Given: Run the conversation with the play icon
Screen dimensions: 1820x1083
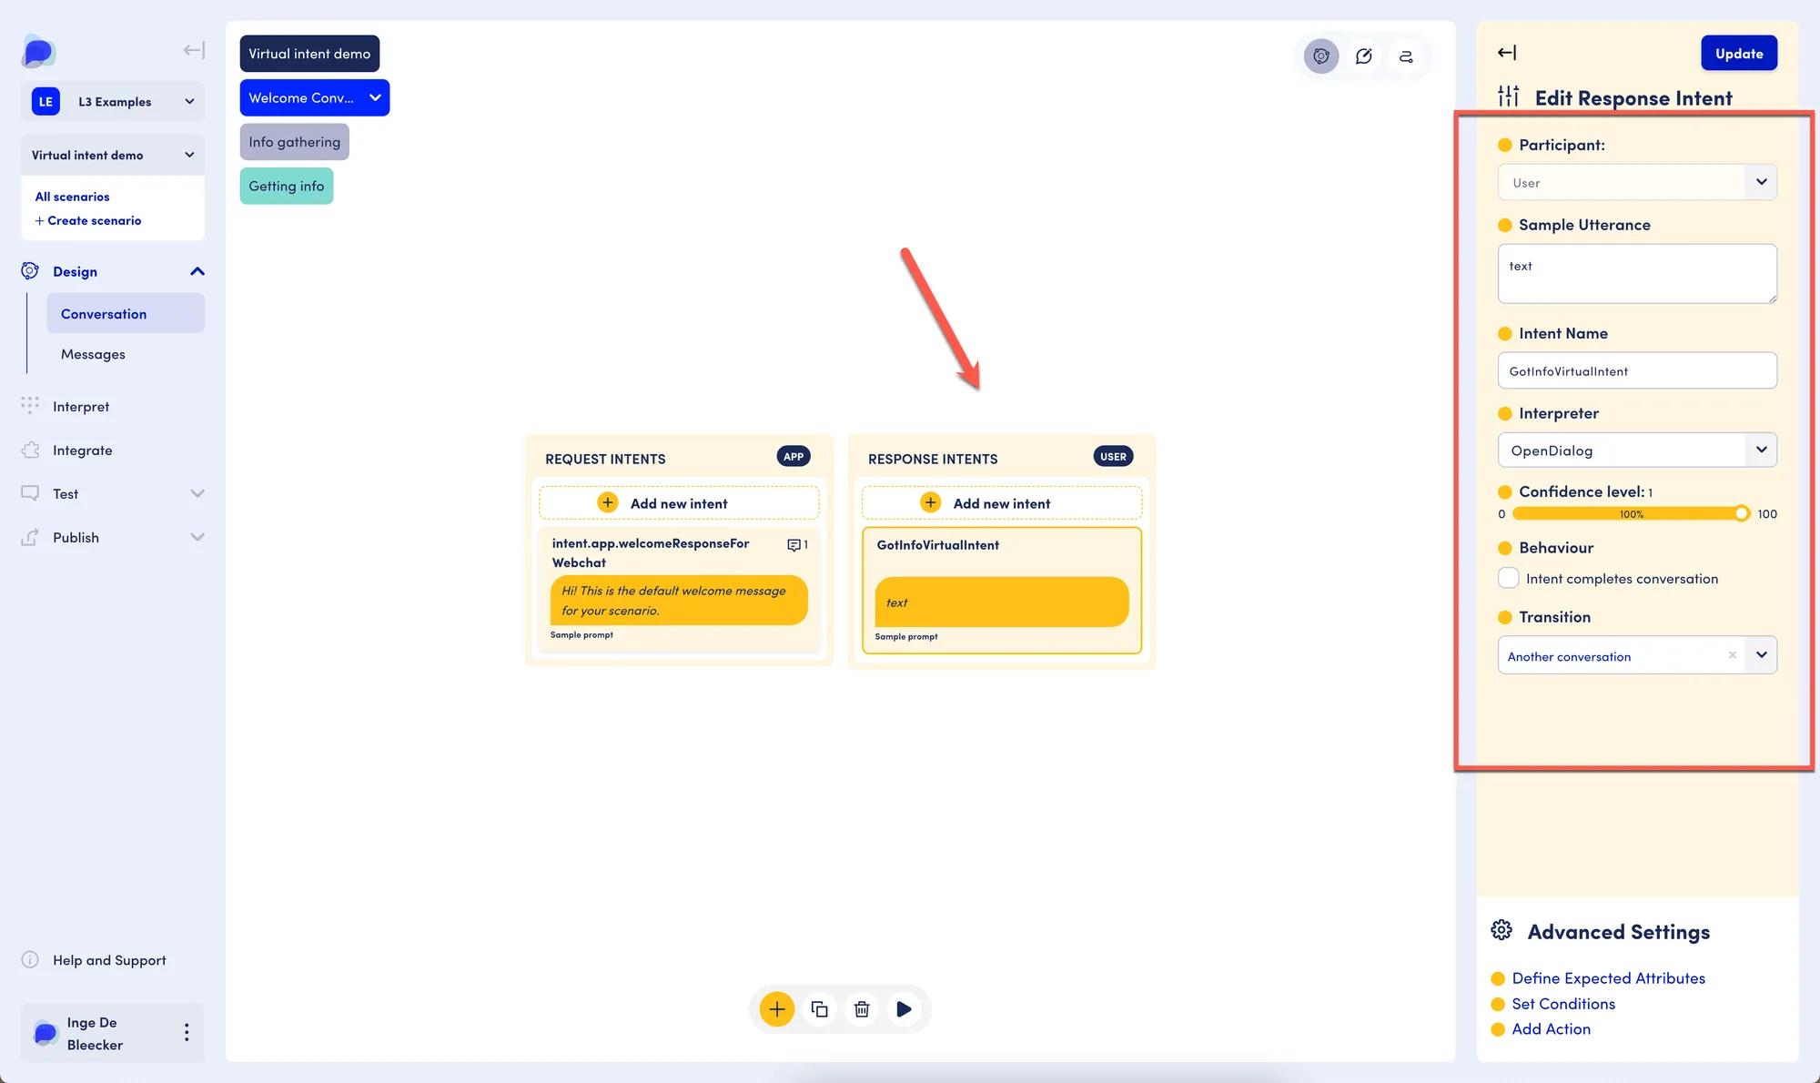Looking at the screenshot, I should point(904,1008).
